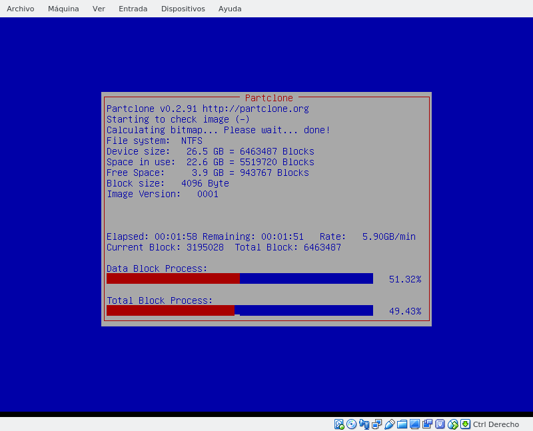Click the Data Block Process progress bar
Screen dimensions: 533x431
click(x=240, y=278)
